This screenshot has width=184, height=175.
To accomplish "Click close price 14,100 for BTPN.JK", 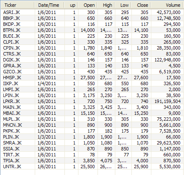I will pos(141,30).
